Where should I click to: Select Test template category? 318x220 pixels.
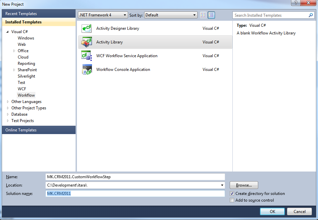[x=21, y=83]
